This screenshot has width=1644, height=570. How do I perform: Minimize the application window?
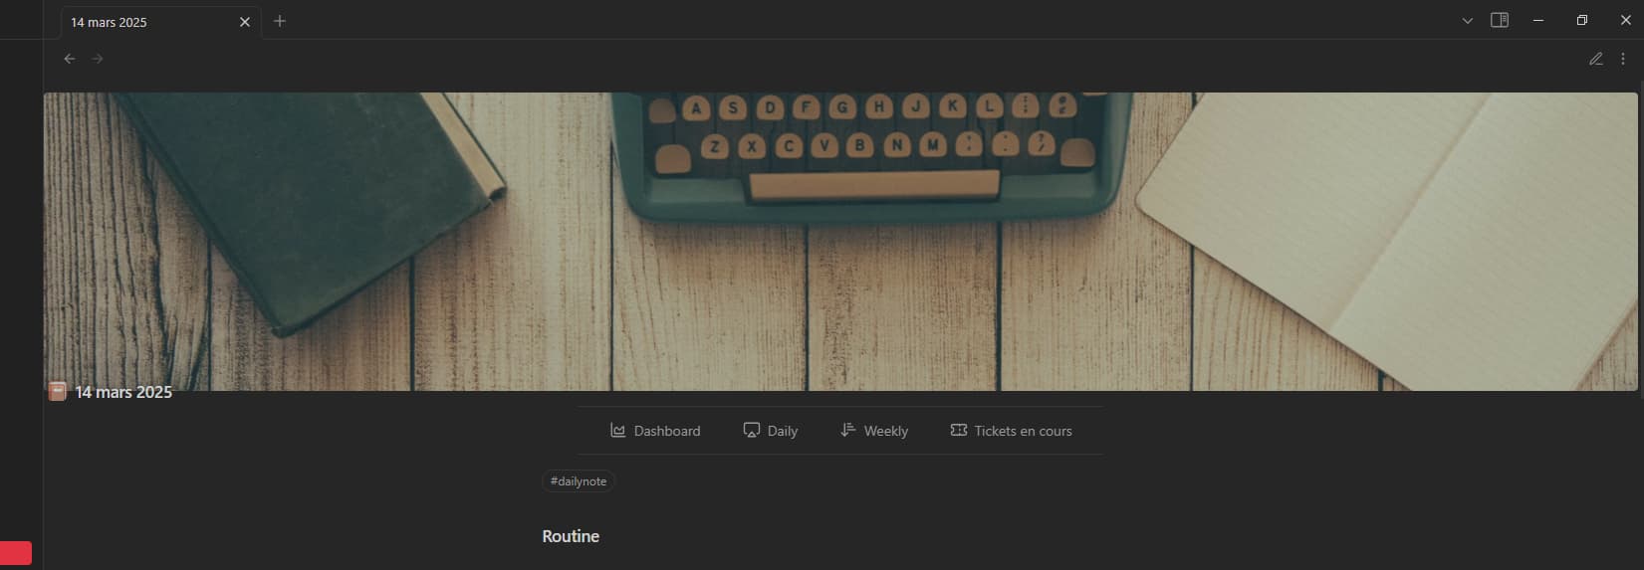[1538, 20]
